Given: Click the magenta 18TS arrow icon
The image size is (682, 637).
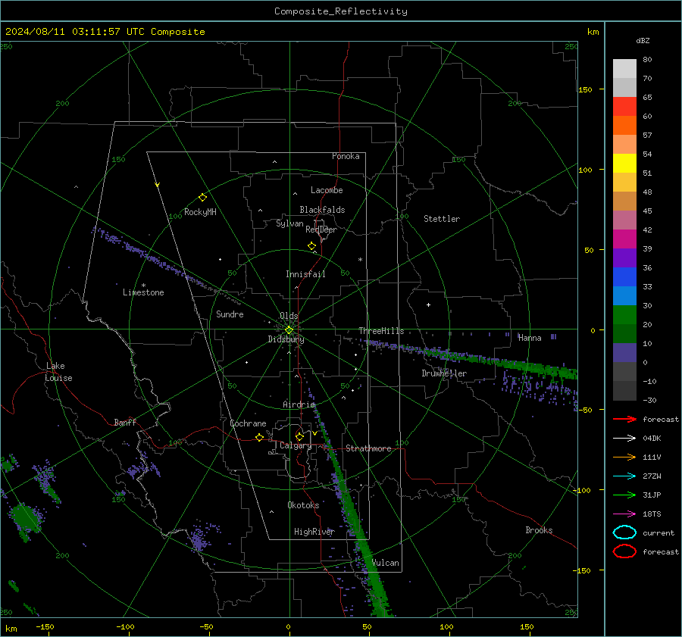Looking at the screenshot, I should 624,514.
